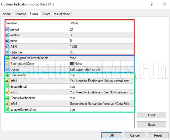170x140 pixels.
Task: Click the Load button
Action: [x=151, y=115]
